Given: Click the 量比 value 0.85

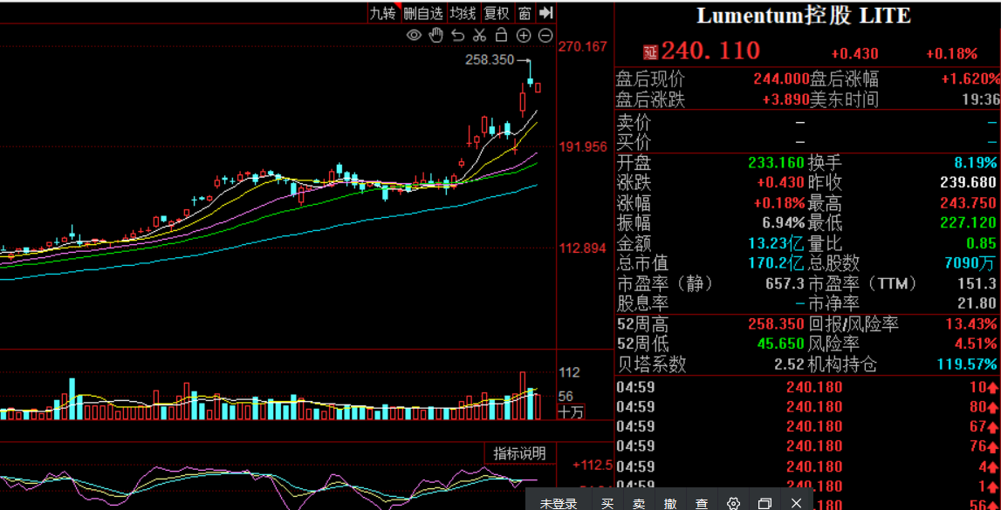Looking at the screenshot, I should coord(982,243).
